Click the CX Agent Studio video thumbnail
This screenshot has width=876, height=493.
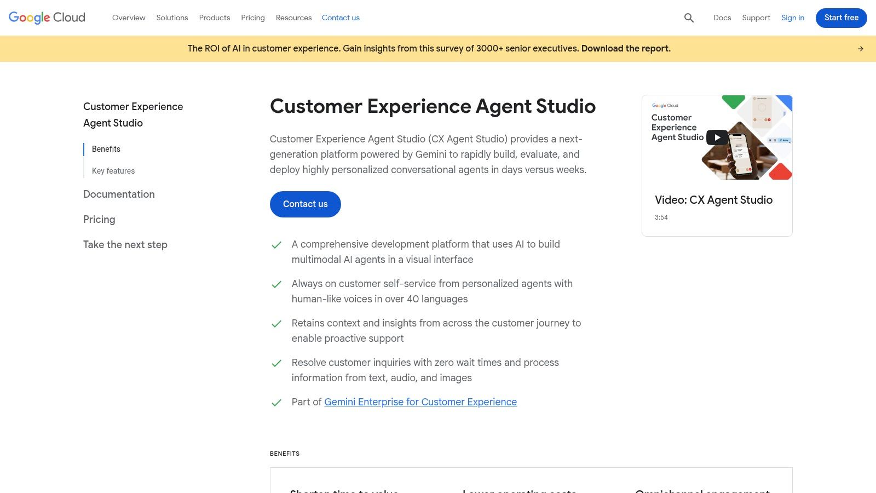(717, 137)
